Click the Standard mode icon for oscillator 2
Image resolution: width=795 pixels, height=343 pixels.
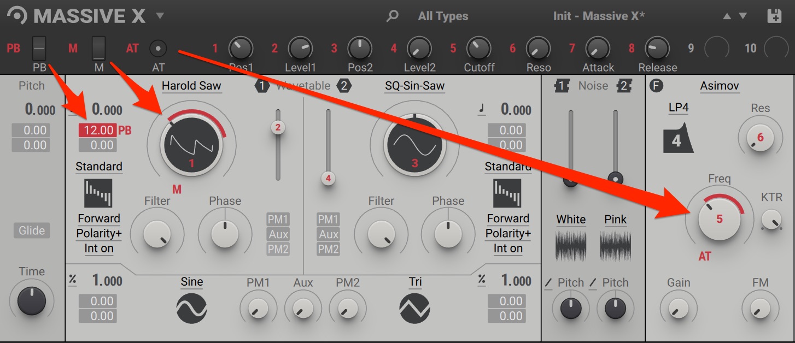click(507, 193)
